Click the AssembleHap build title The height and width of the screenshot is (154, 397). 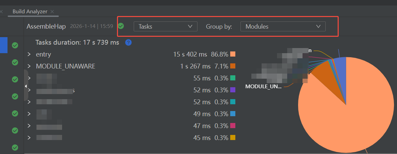point(47,26)
